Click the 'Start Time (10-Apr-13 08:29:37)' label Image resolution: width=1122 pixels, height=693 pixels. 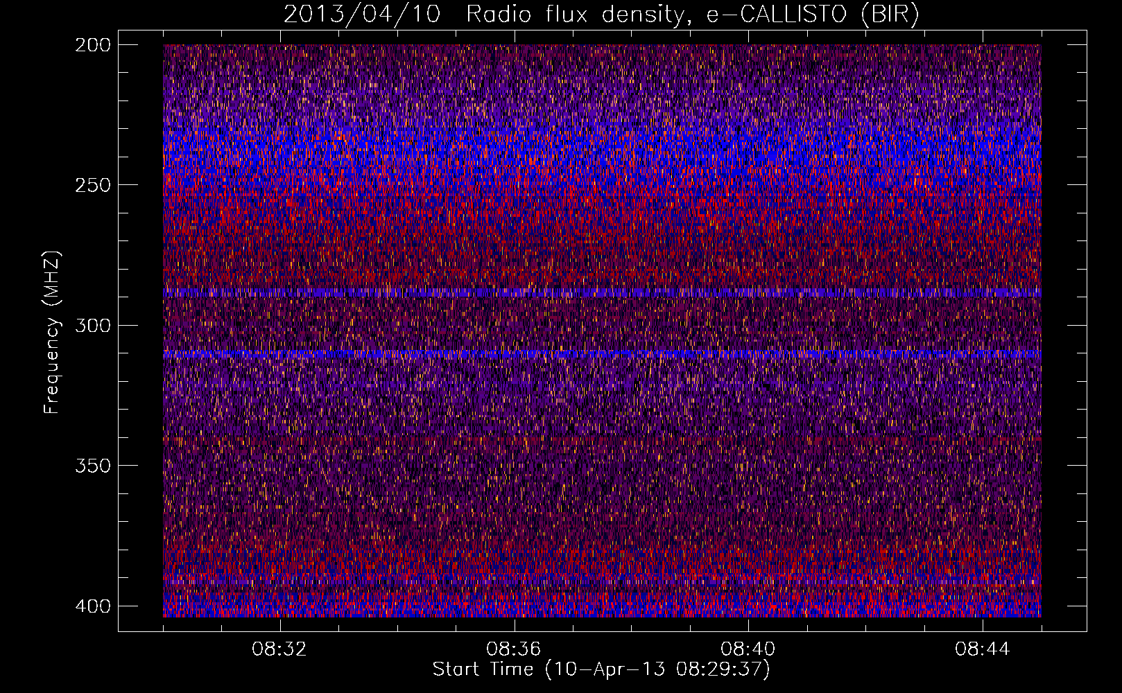(x=601, y=669)
